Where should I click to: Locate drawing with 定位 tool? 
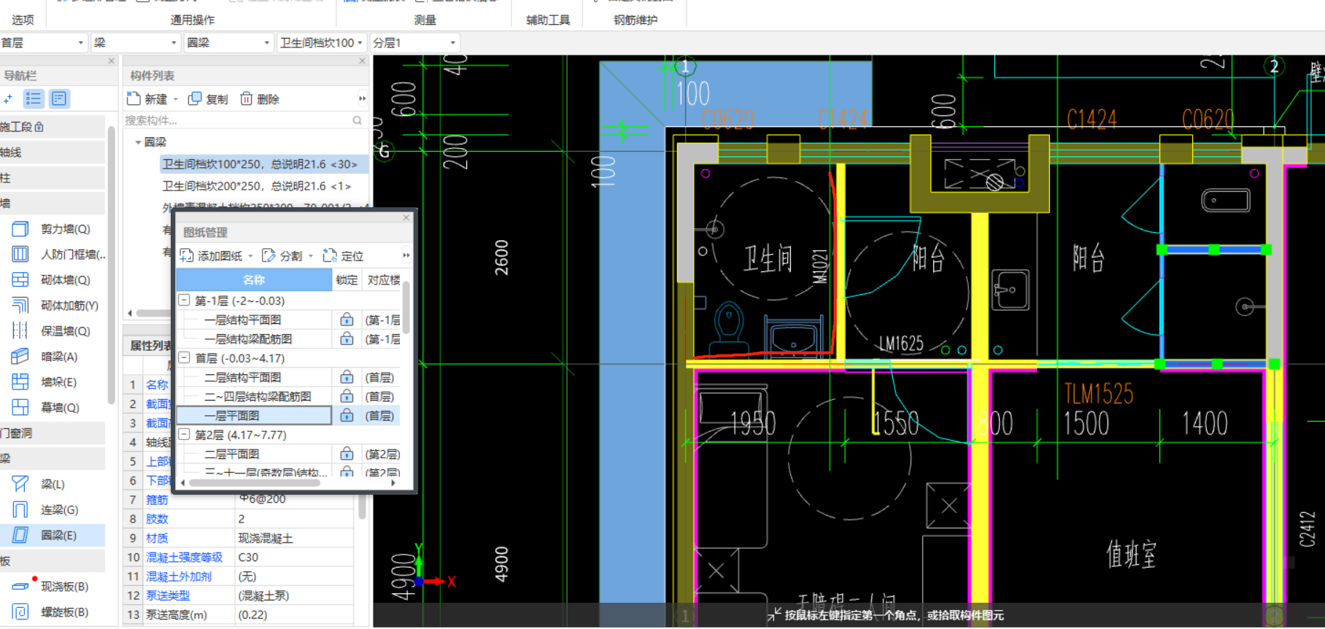coord(343,256)
